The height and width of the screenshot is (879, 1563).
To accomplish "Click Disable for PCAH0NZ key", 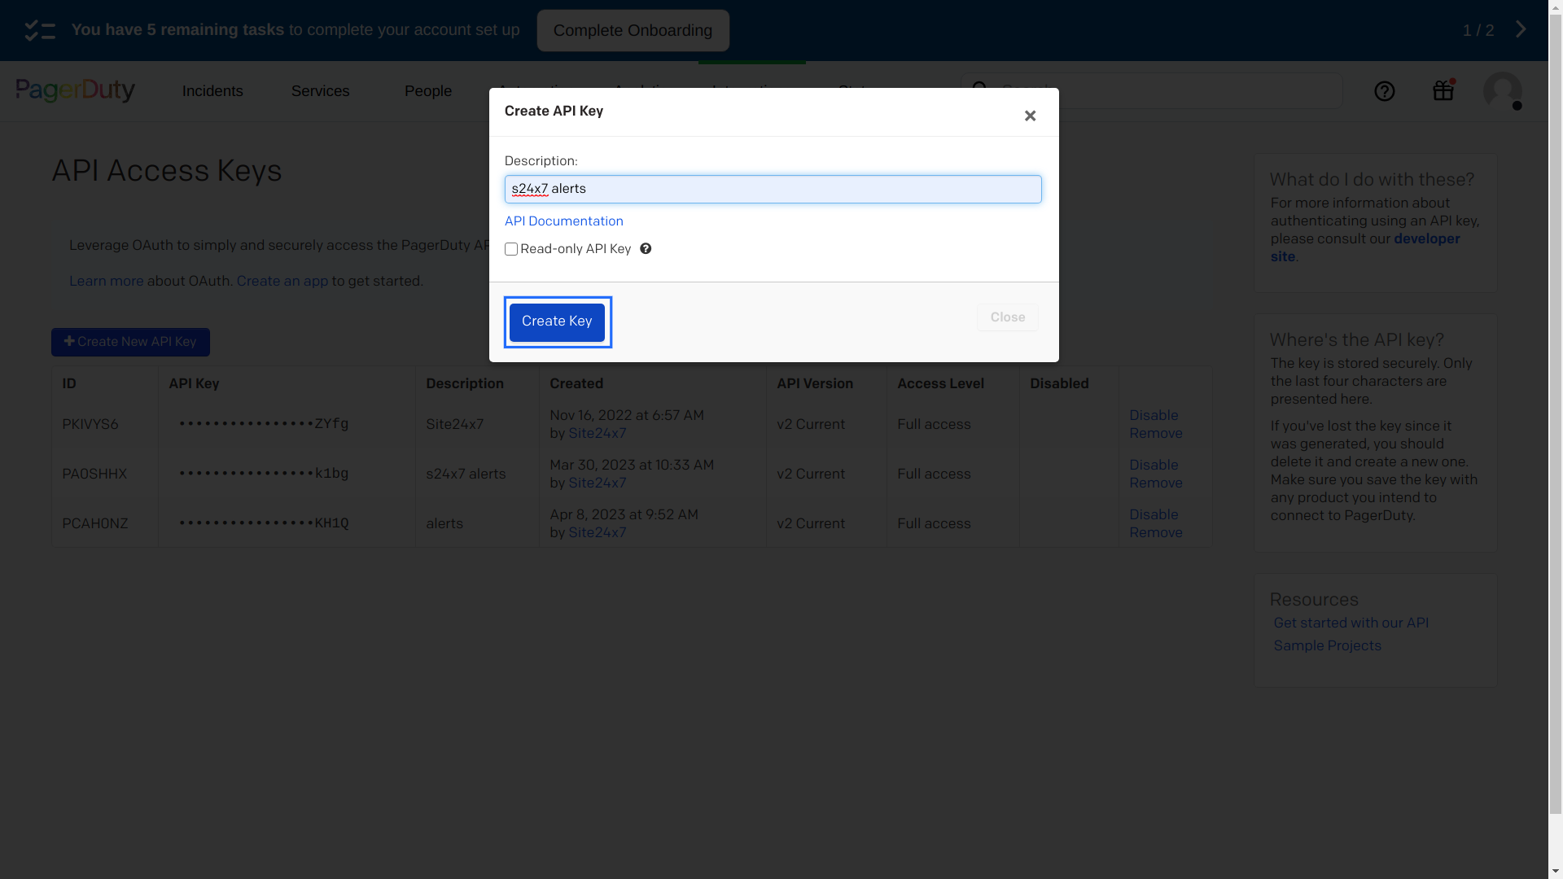I will tap(1154, 514).
